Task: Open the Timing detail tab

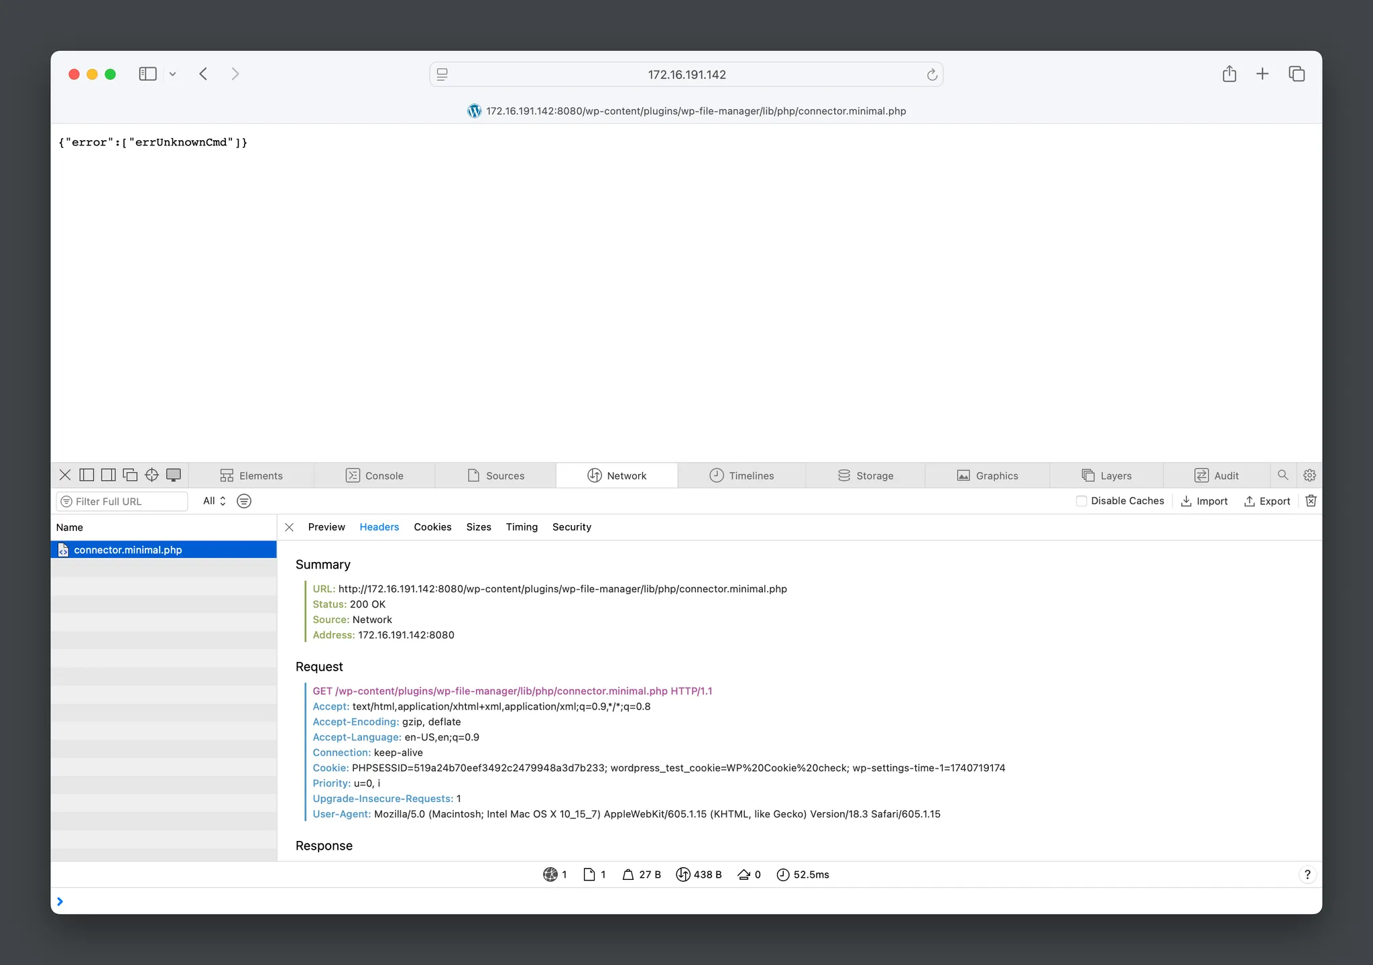Action: click(x=521, y=527)
